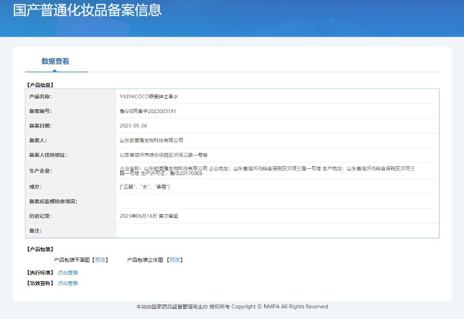Open the 执行标准 点击查看 link
Image resolution: width=464 pixels, height=319 pixels.
(x=68, y=273)
